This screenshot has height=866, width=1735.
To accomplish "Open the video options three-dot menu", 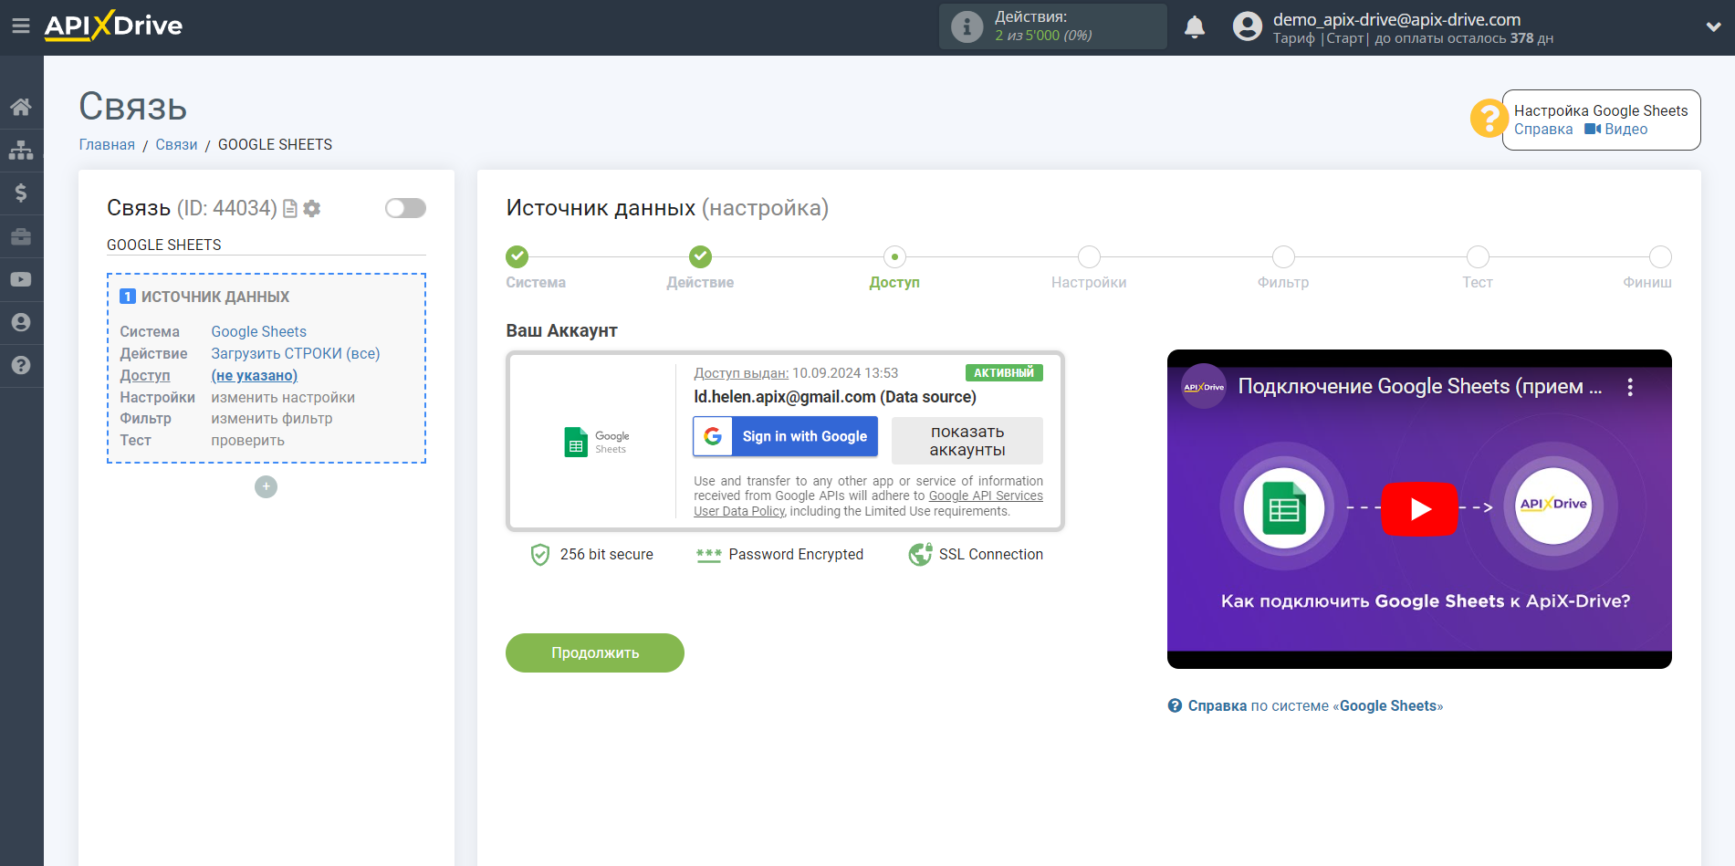I will 1630,387.
